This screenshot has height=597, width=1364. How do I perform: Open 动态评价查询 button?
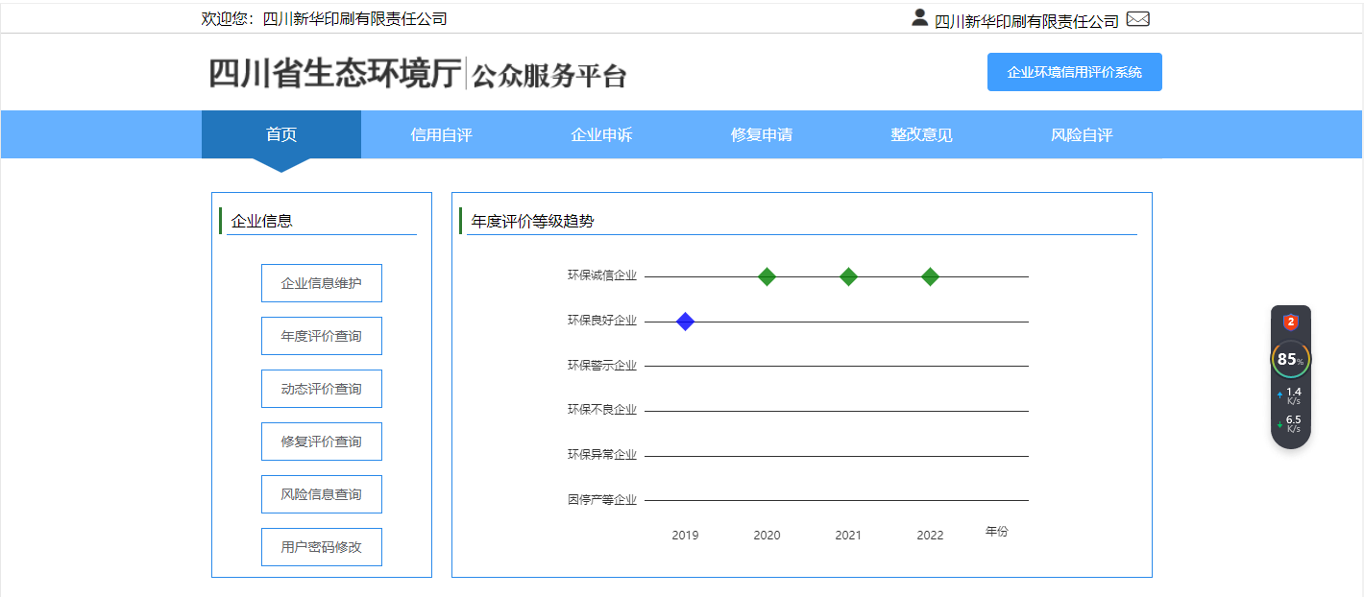pos(322,389)
